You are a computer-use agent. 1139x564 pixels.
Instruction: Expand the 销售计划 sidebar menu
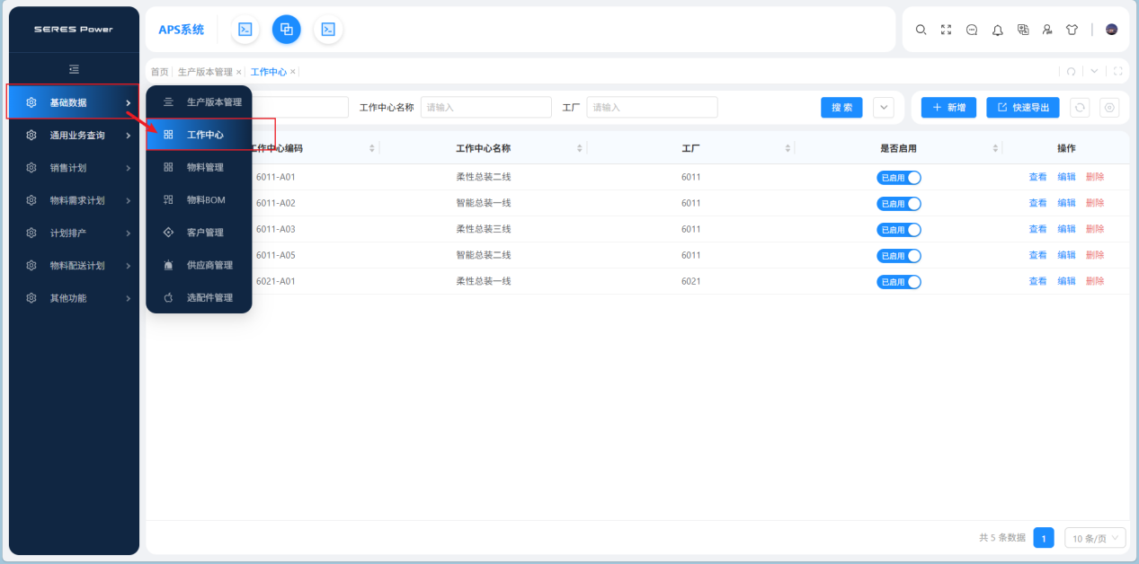(x=74, y=168)
